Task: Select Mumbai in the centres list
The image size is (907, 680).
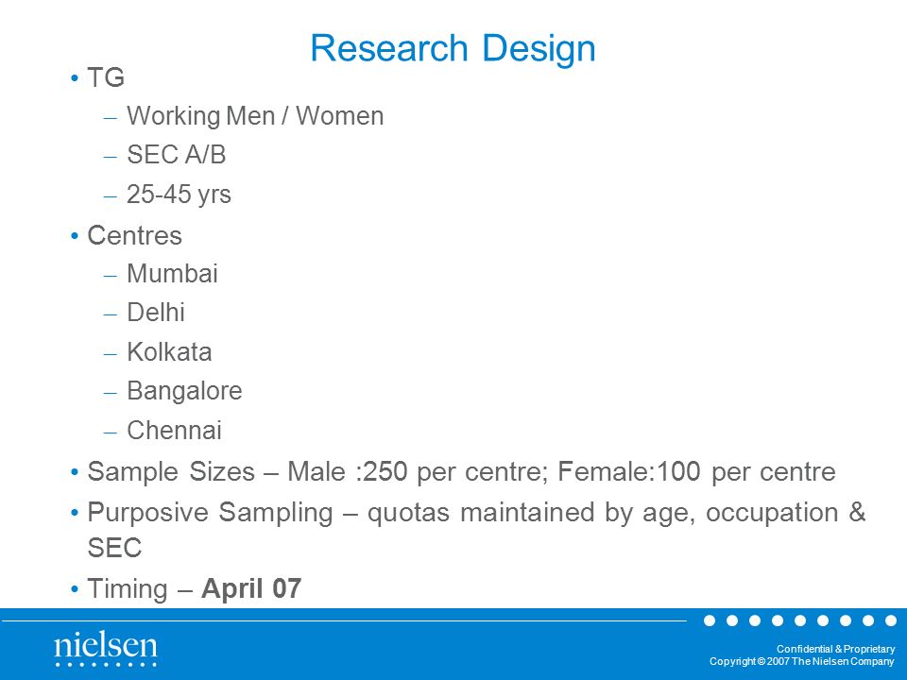Action: click(172, 274)
